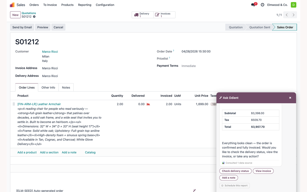
Task: Open the user avatar D menu
Action: pyautogui.click(x=293, y=5)
